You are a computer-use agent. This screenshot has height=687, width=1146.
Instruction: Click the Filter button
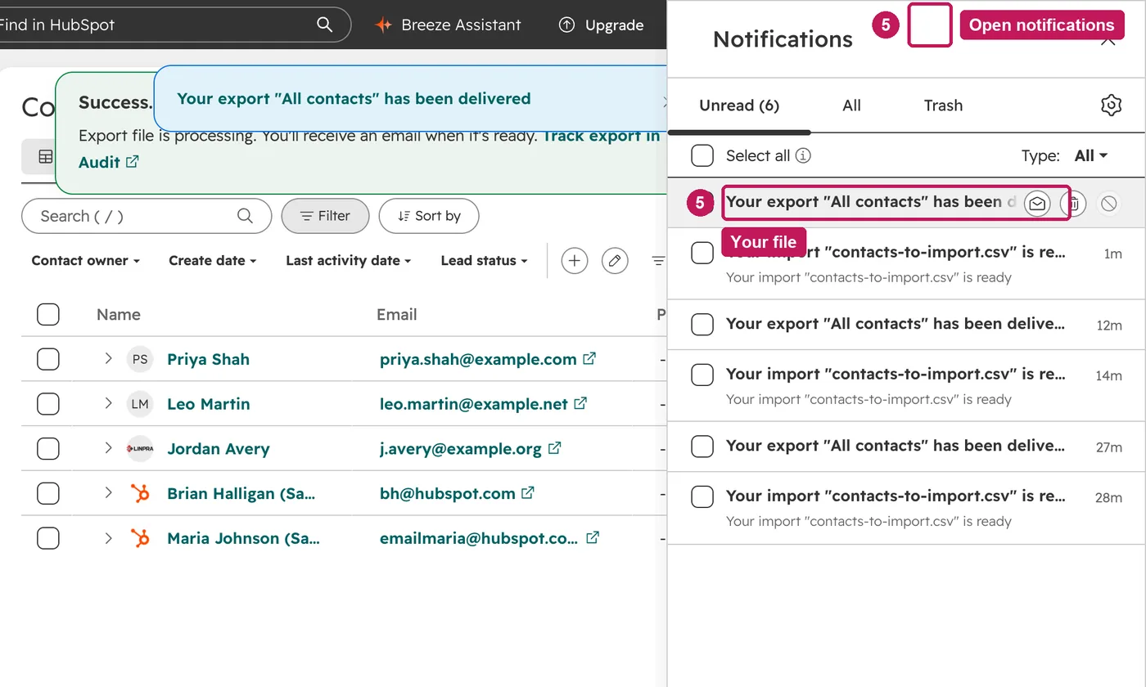coord(325,216)
